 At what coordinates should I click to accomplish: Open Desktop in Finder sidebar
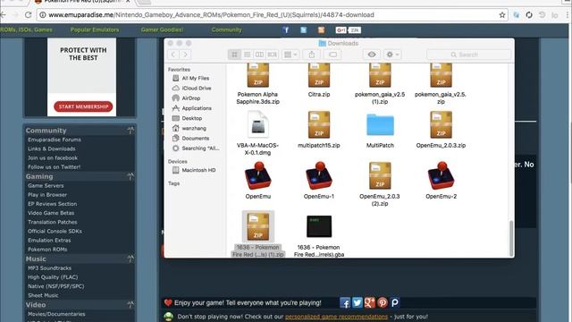coord(192,118)
